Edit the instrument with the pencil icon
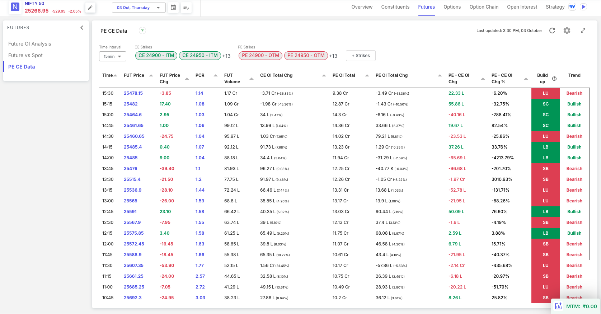The image size is (601, 314). [90, 7]
